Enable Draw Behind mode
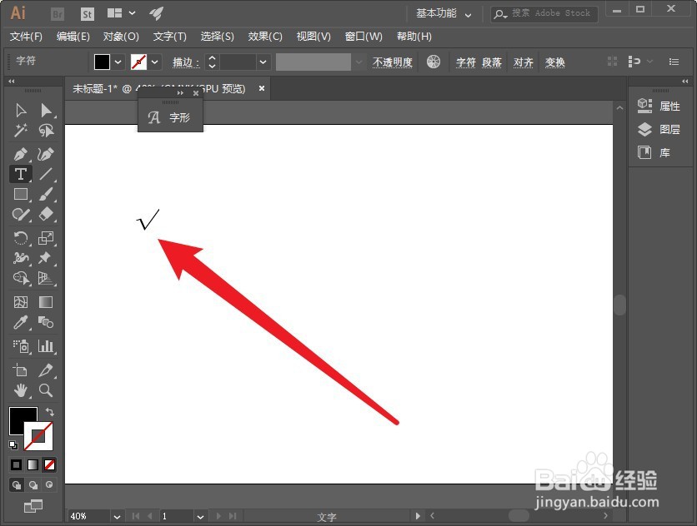697x526 pixels. tap(33, 484)
